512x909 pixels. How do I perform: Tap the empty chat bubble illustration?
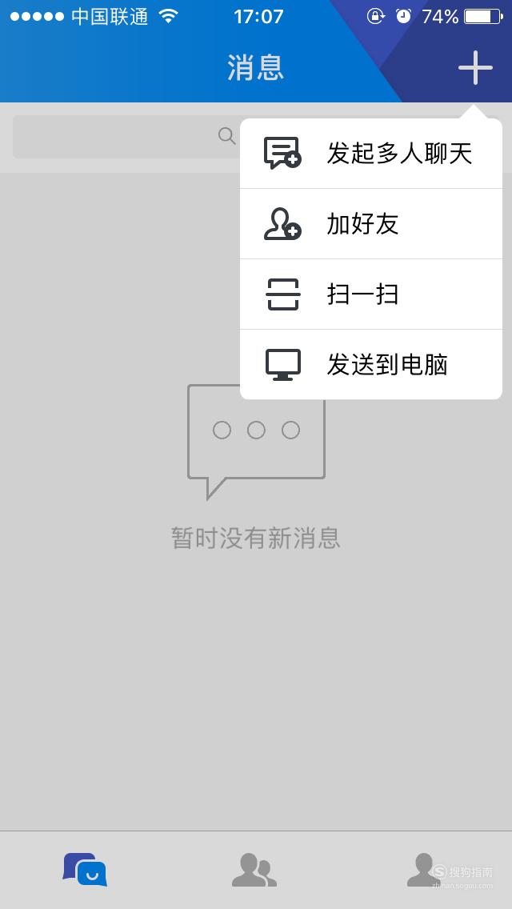(x=256, y=441)
